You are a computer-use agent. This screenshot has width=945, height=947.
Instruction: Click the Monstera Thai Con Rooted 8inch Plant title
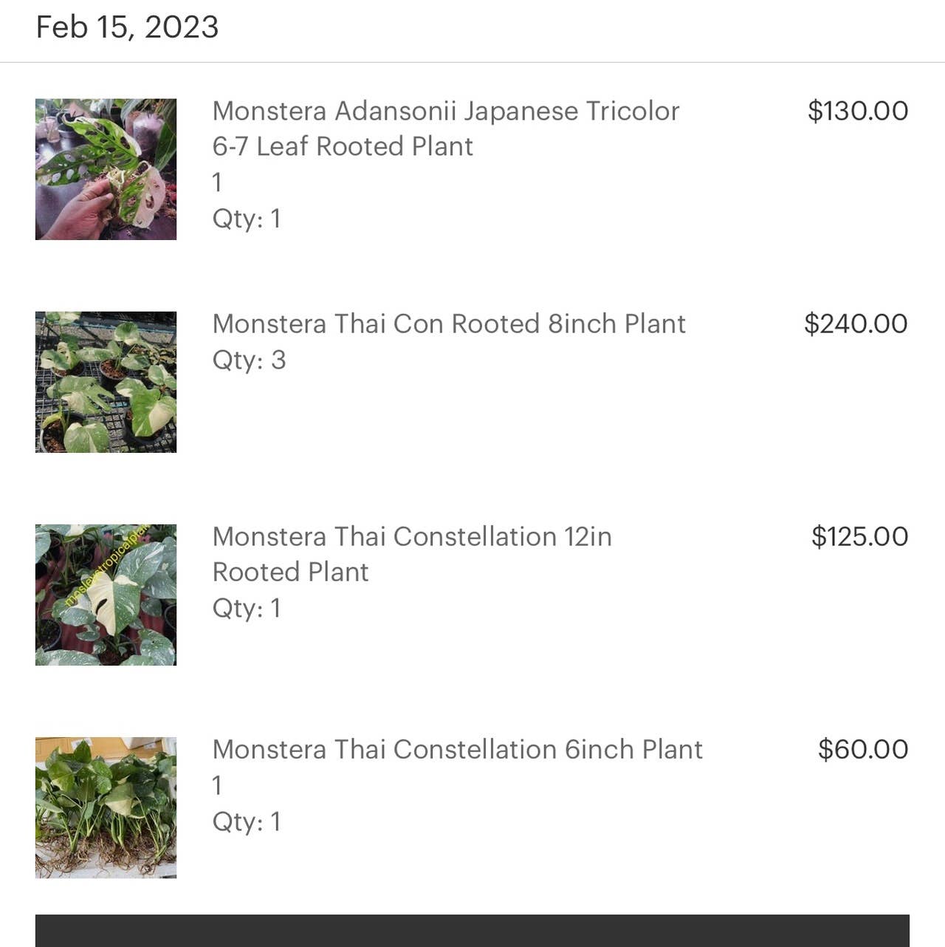click(449, 324)
